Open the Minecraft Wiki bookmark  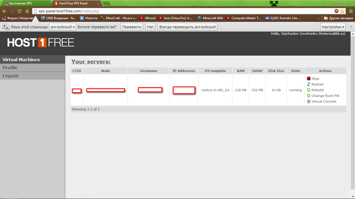pos(210,18)
